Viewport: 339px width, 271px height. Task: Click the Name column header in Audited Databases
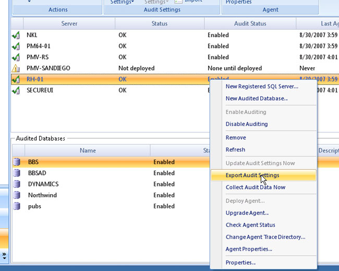88,150
